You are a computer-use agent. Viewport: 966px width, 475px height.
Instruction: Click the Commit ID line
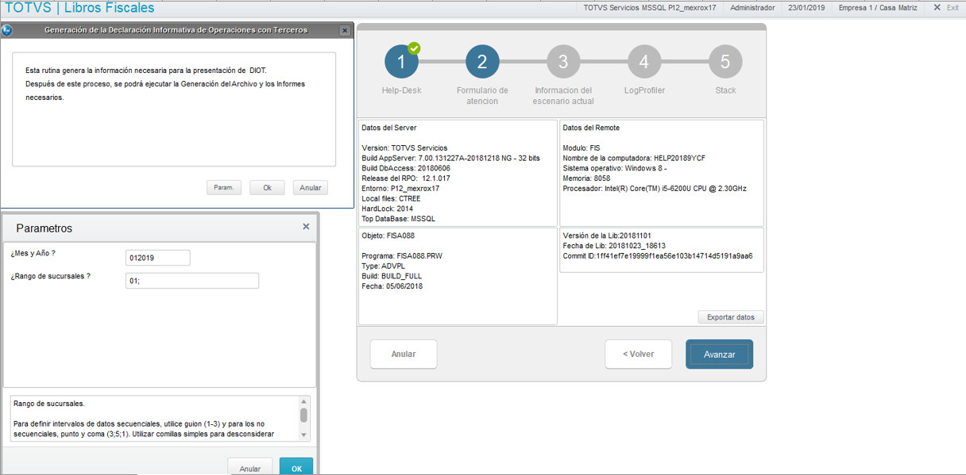pos(658,256)
